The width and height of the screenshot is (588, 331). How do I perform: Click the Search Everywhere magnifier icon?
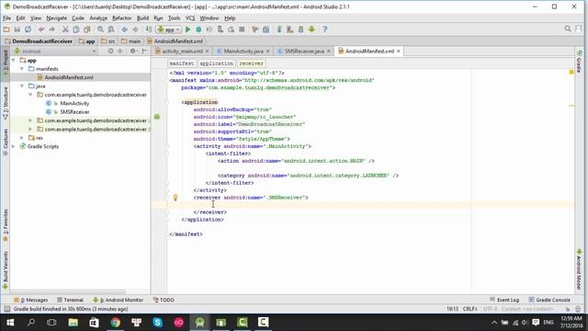click(x=568, y=29)
